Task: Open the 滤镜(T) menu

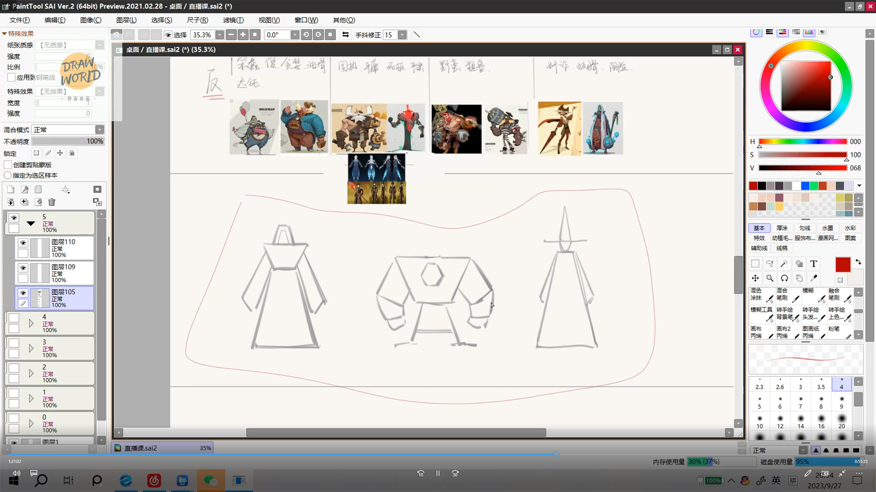Action: click(233, 20)
